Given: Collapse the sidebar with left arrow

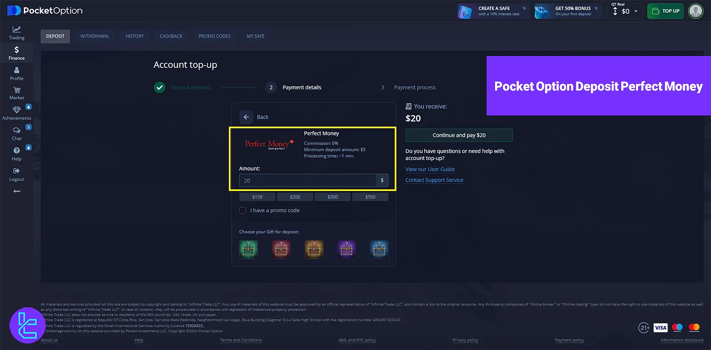Looking at the screenshot, I should click(x=17, y=191).
